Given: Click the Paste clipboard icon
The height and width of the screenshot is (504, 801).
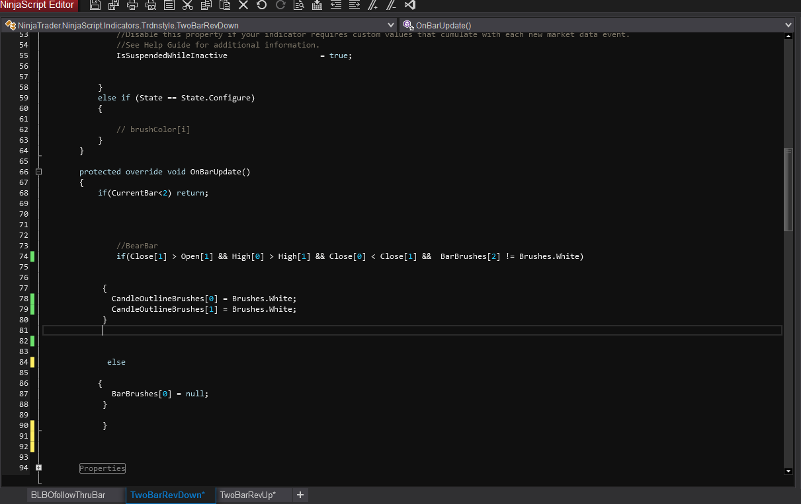Looking at the screenshot, I should pos(225,5).
